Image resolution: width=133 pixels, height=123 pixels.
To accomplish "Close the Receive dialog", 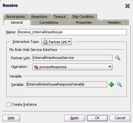I will pos(127,6).
